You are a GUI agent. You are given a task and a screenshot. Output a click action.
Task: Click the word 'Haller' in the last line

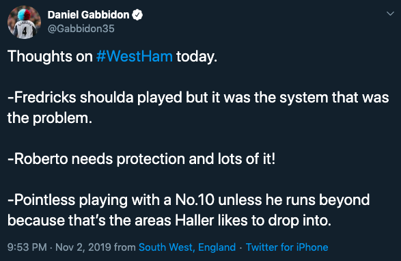point(195,220)
